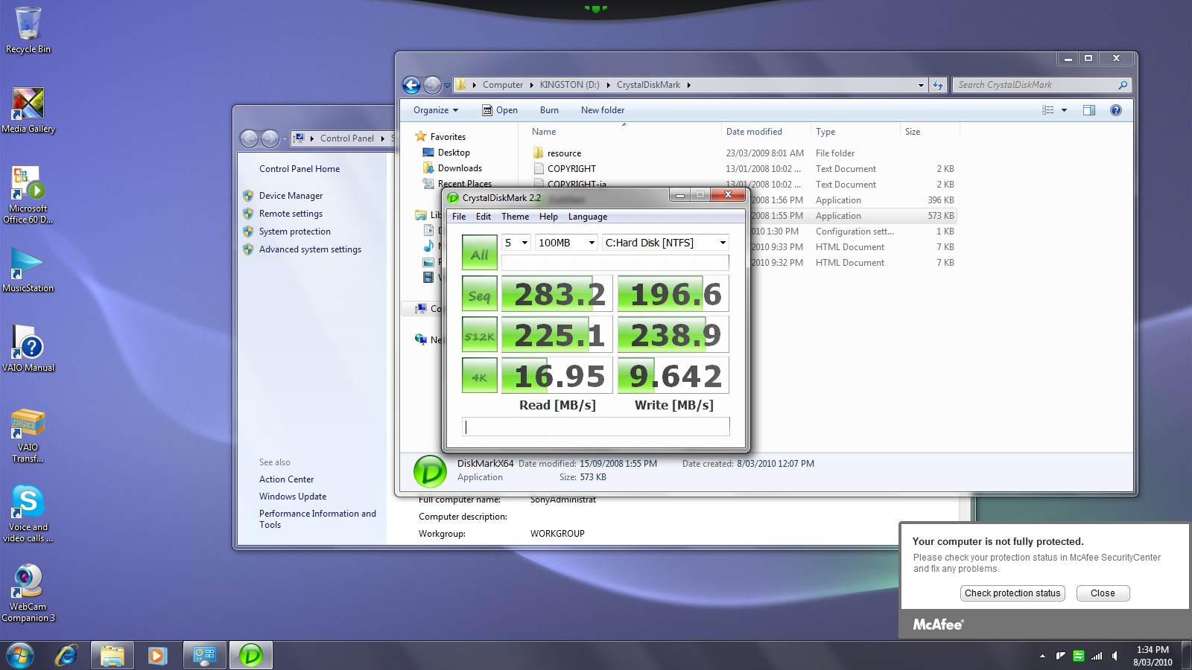Open Media Gallery desktop icon
Viewport: 1192px width, 670px height.
[x=28, y=110]
